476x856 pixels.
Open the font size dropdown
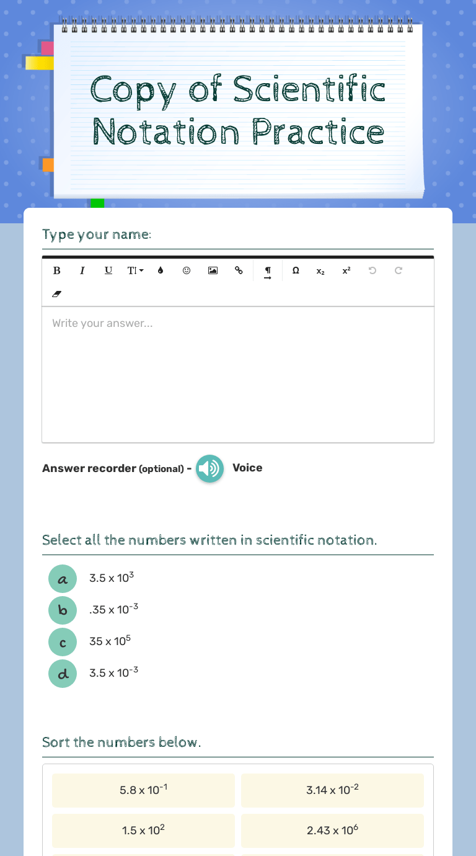(x=135, y=270)
